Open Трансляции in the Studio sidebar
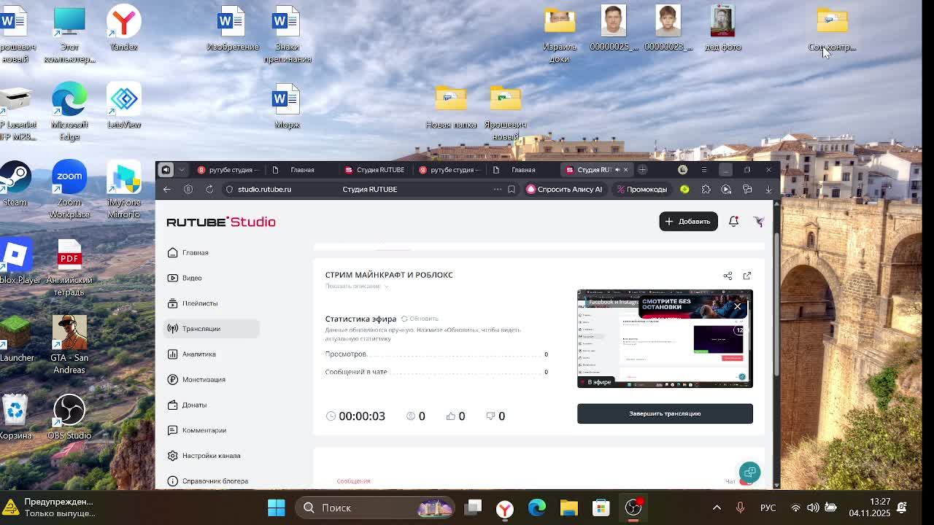 (212, 329)
